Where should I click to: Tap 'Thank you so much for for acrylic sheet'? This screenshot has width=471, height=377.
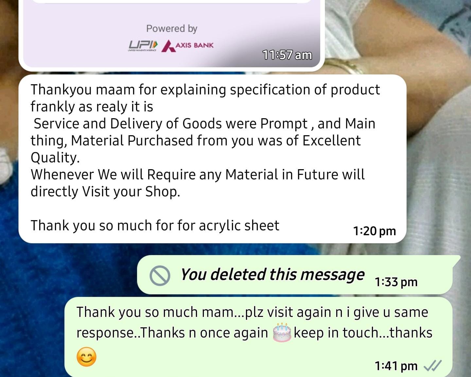(155, 225)
